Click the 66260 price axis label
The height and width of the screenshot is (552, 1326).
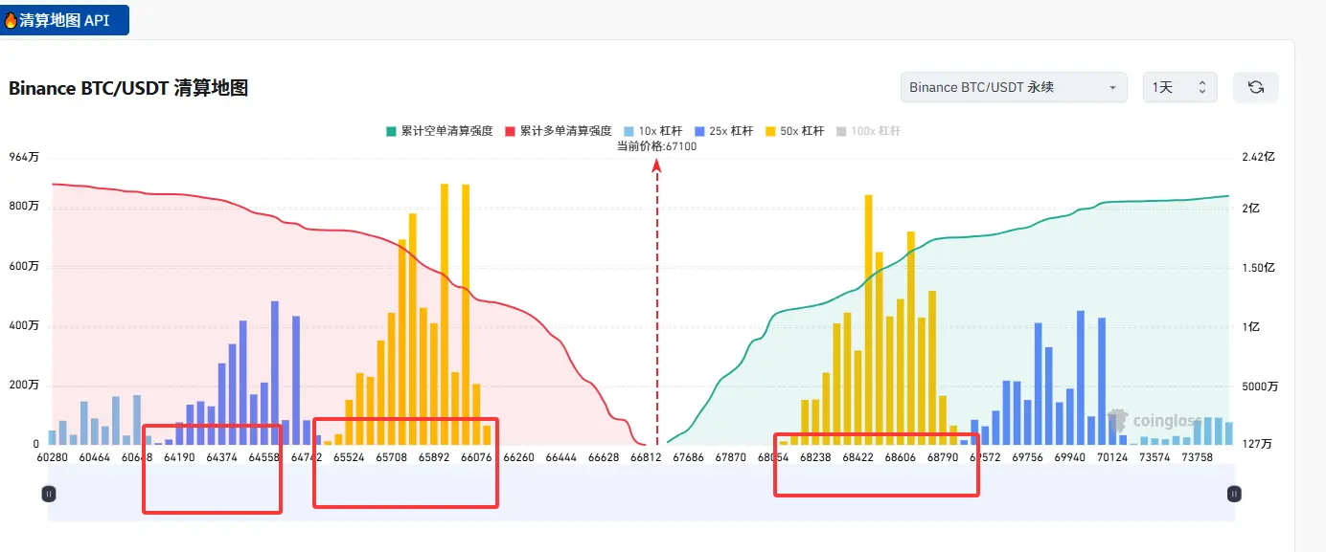coord(518,458)
